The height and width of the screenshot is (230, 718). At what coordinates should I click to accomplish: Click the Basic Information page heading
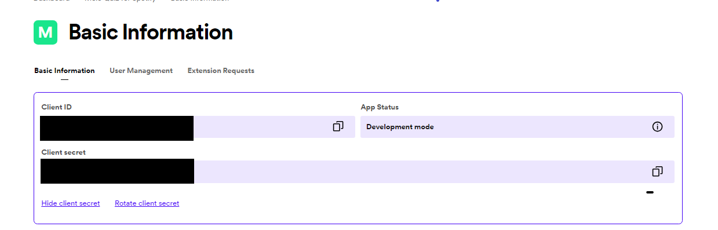(151, 32)
